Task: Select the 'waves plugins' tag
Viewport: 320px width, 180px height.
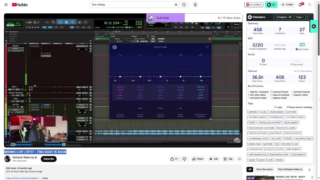Action: click(291, 122)
